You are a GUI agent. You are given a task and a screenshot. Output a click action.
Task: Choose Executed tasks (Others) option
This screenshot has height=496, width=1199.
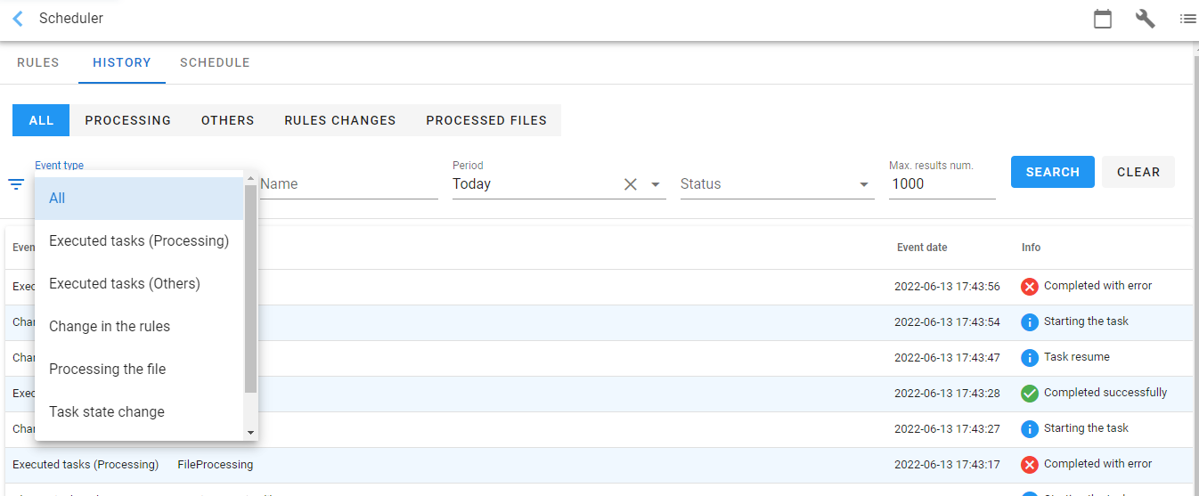click(x=139, y=284)
